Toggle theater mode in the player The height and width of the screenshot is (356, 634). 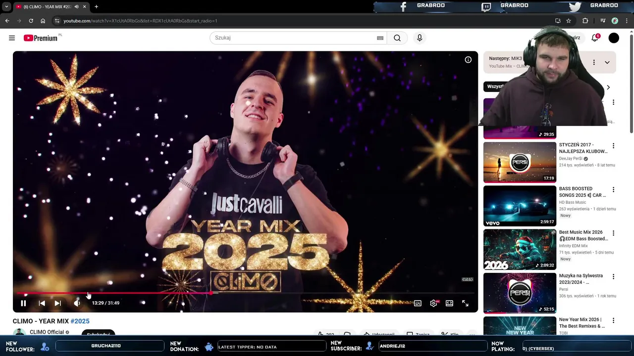(449, 303)
